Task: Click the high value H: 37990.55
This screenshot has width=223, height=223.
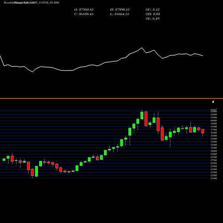Action: pyautogui.click(x=120, y=9)
